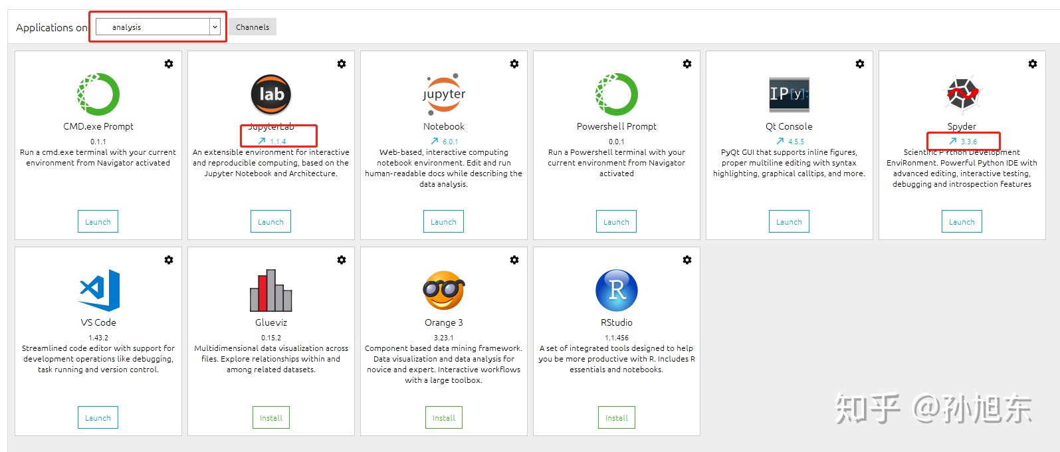Click the 'CMD.exe Prompt' title text
1060x452 pixels.
pos(98,126)
